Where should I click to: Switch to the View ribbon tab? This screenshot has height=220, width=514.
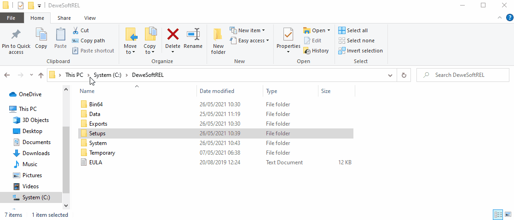(90, 18)
